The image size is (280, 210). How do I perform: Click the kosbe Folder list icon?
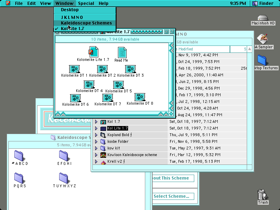(103, 142)
